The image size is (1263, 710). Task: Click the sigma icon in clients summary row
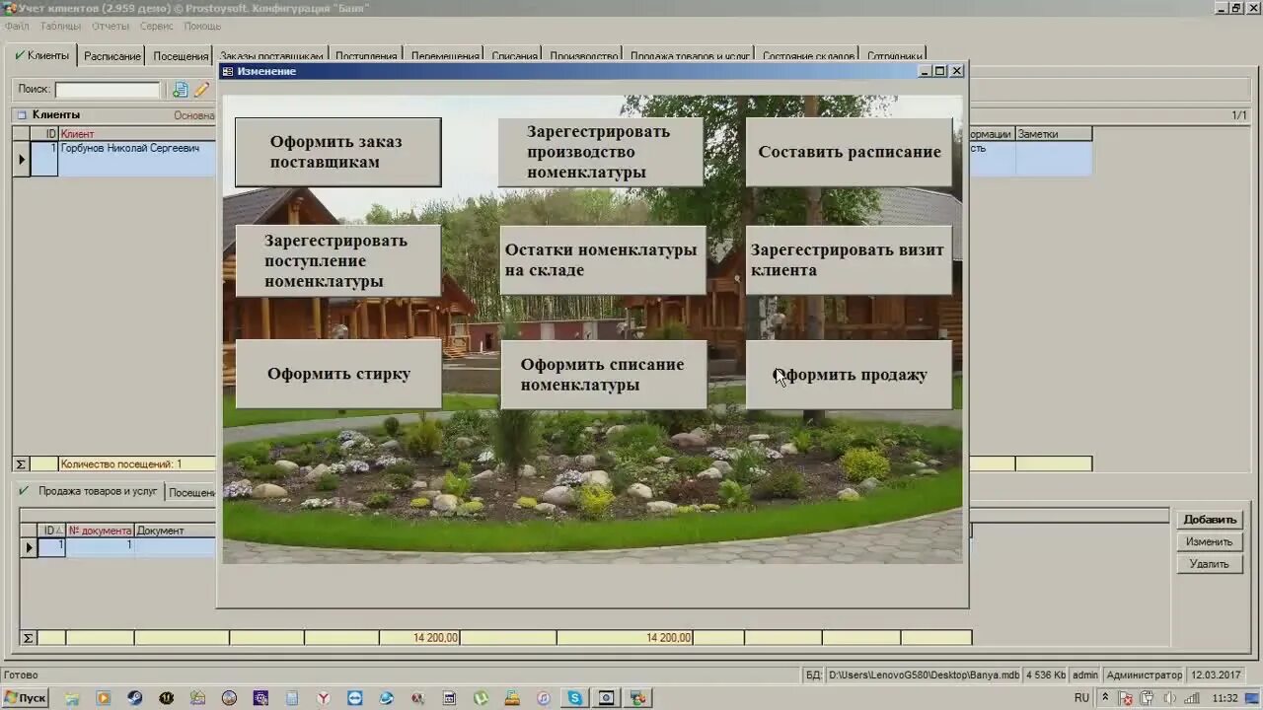click(x=21, y=463)
